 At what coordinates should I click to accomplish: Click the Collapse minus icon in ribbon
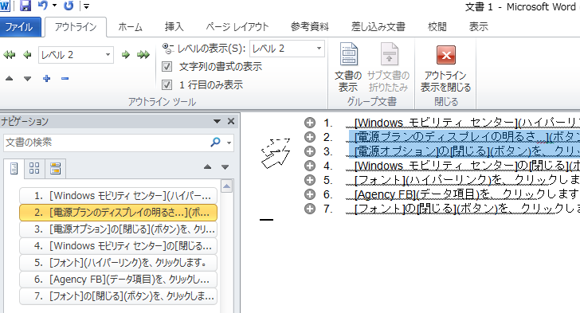pos(65,78)
